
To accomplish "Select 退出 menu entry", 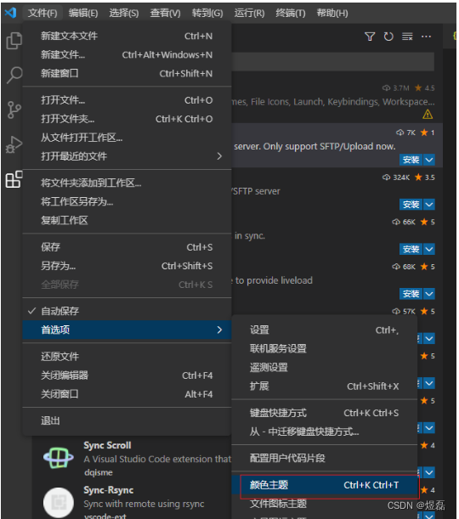I will pyautogui.click(x=127, y=420).
